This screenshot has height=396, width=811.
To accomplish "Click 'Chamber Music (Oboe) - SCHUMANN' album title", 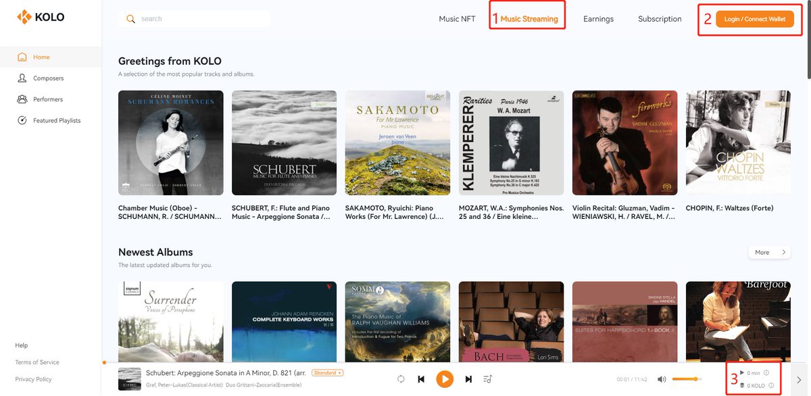I will (170, 212).
